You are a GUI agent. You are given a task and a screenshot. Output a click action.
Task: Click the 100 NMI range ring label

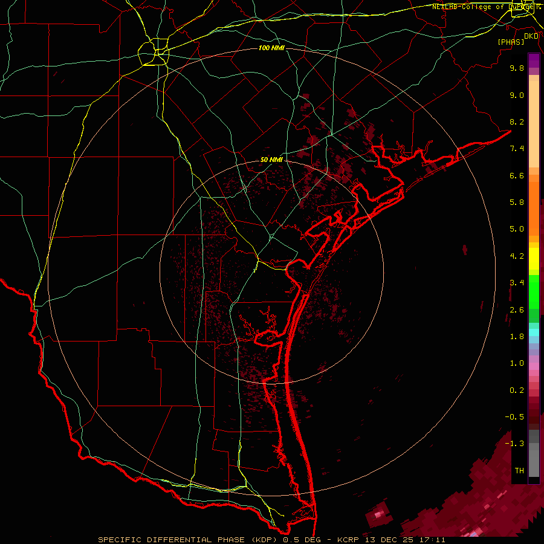click(271, 48)
